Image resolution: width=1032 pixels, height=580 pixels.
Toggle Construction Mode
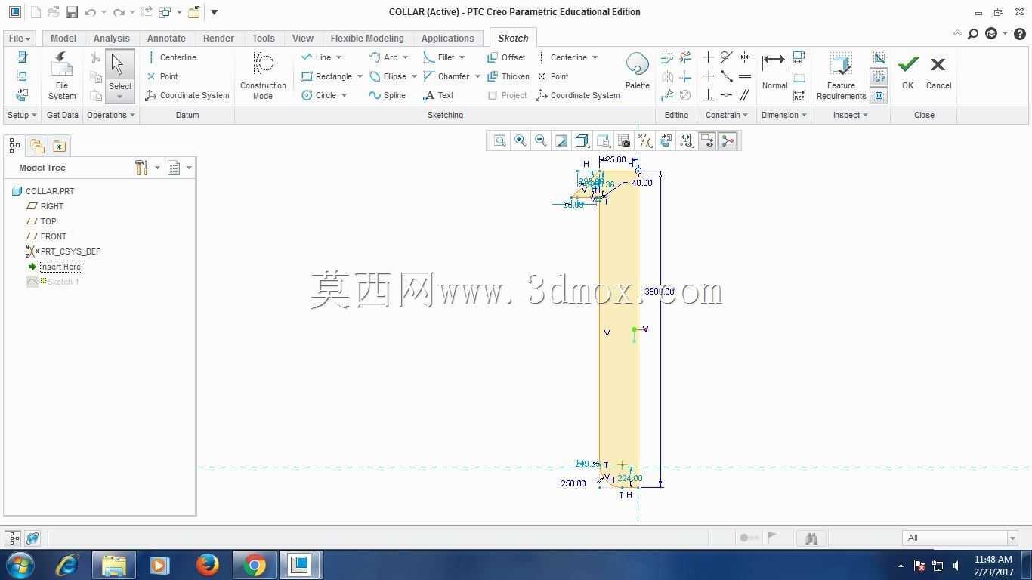point(263,76)
